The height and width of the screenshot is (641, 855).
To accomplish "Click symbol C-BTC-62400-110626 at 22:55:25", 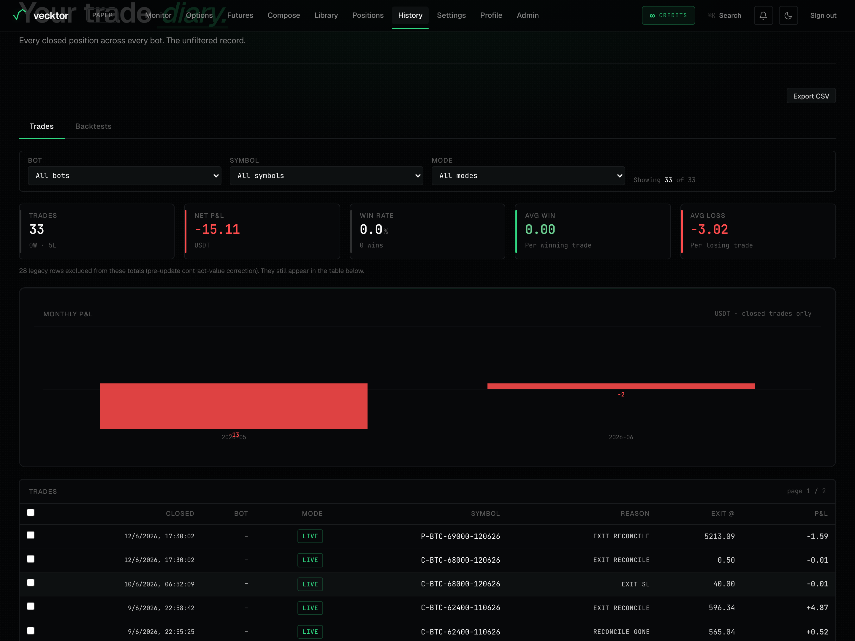I will pos(460,632).
